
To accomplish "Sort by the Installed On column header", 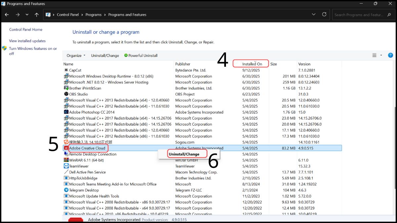I will click(x=252, y=64).
